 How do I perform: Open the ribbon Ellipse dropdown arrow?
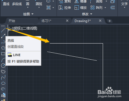pyautogui.click(x=53, y=1)
